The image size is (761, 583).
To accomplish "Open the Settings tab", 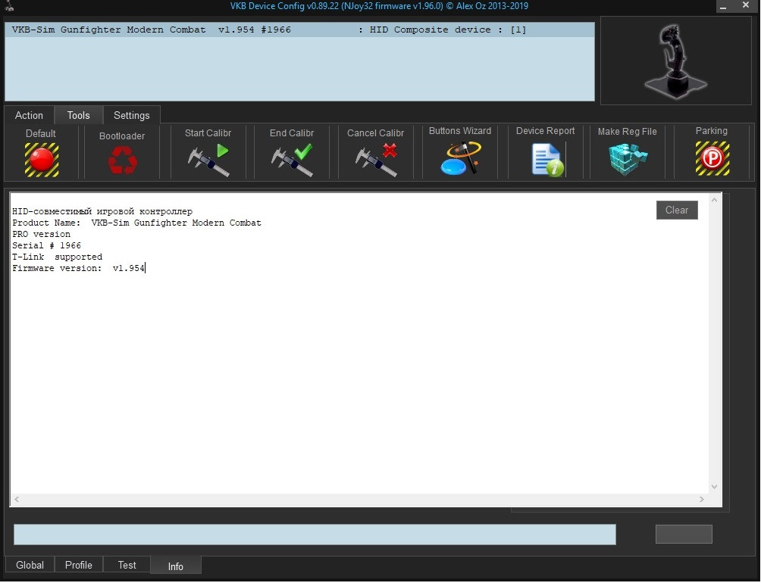I will (x=132, y=115).
